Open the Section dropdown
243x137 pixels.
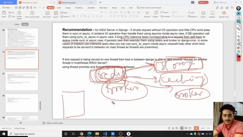[x=65, y=16]
